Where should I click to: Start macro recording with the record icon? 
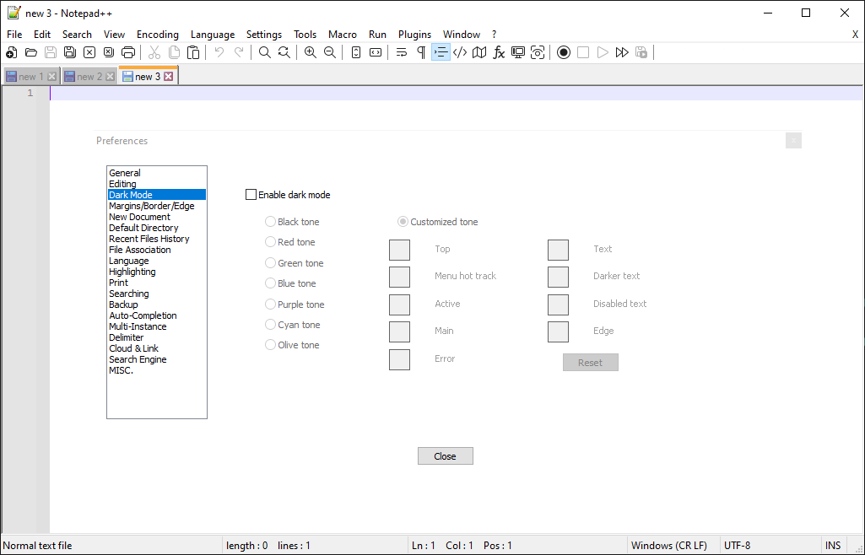[x=563, y=52]
